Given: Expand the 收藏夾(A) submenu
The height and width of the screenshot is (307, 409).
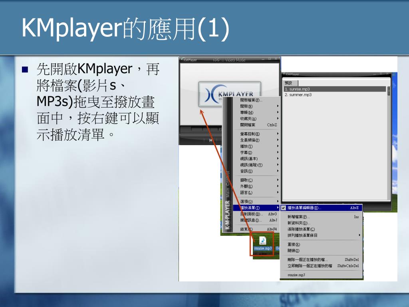Looking at the screenshot, I should pos(256,119).
